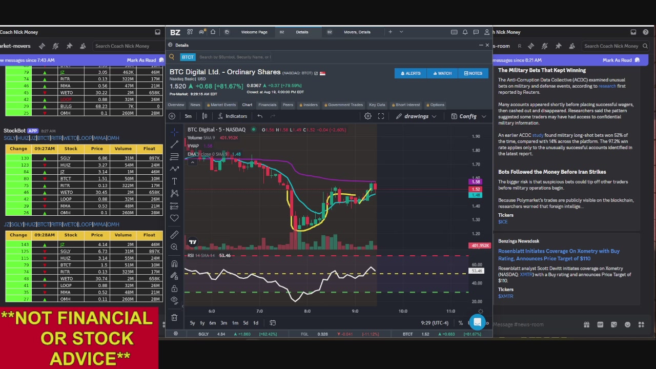
Task: Click the WATCH button
Action: (x=442, y=73)
